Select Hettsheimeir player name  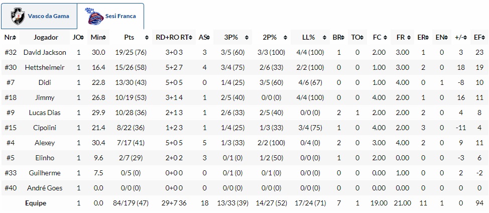click(46, 67)
